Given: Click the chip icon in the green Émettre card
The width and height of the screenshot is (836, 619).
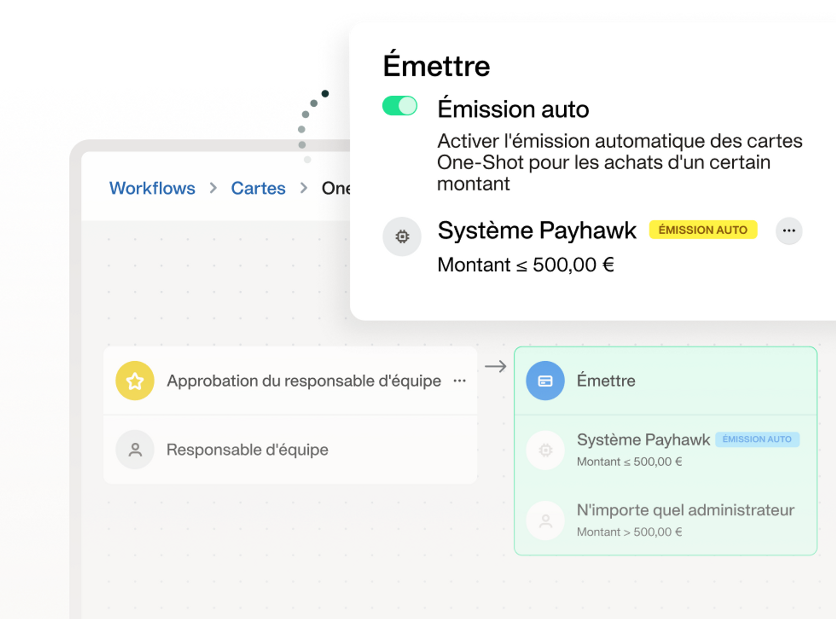Looking at the screenshot, I should 545,450.
